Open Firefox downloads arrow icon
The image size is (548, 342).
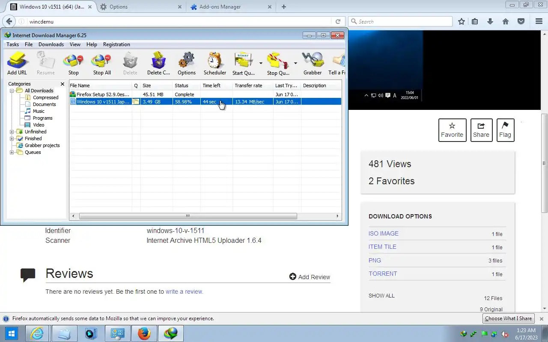[490, 21]
